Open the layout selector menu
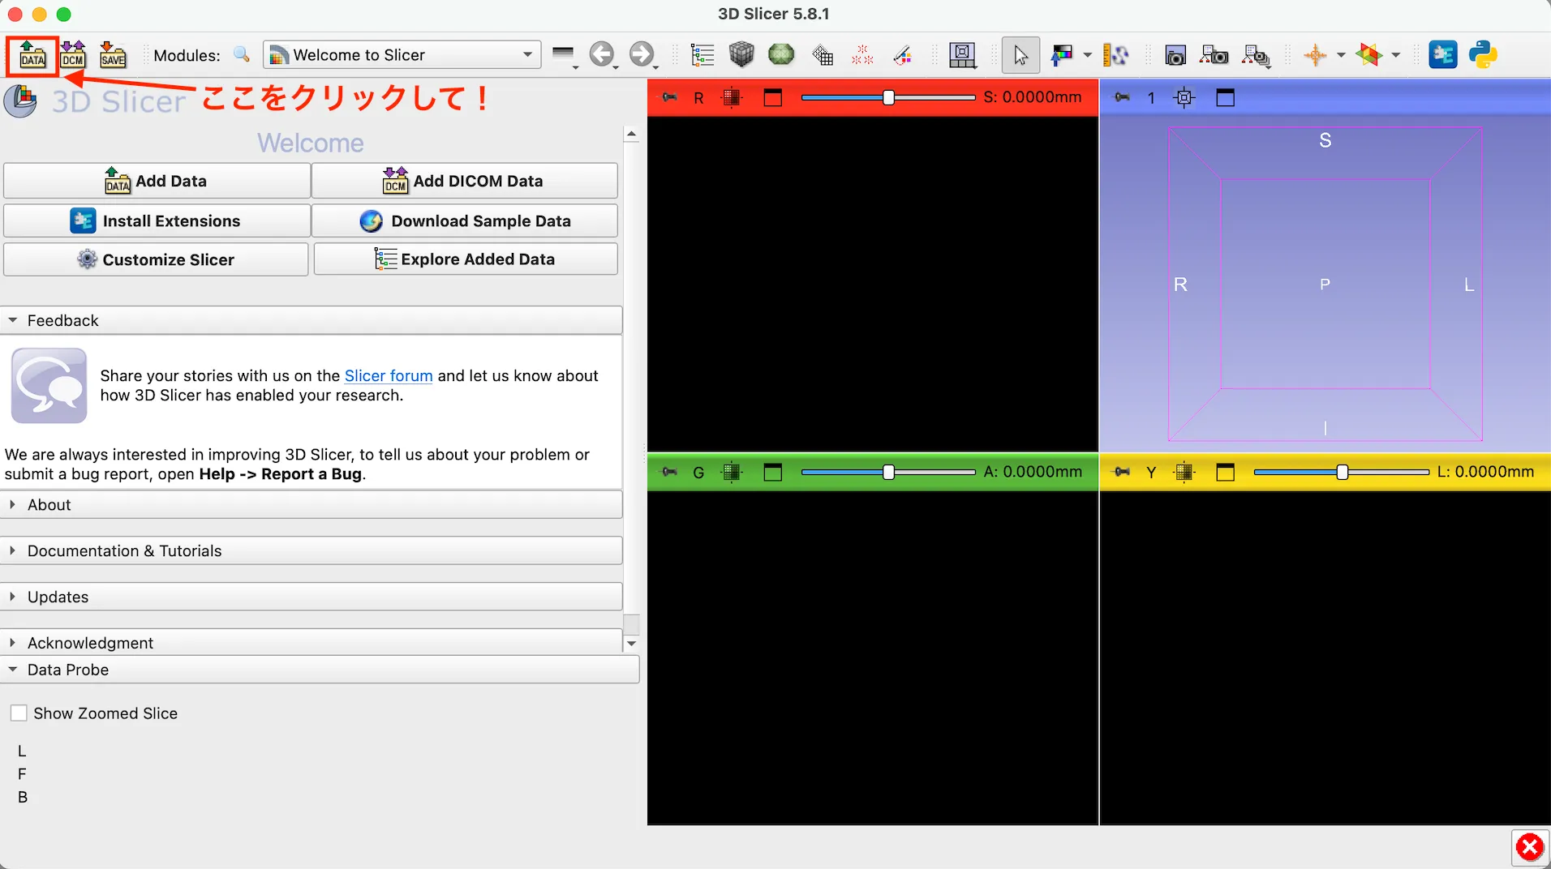 pos(963,54)
